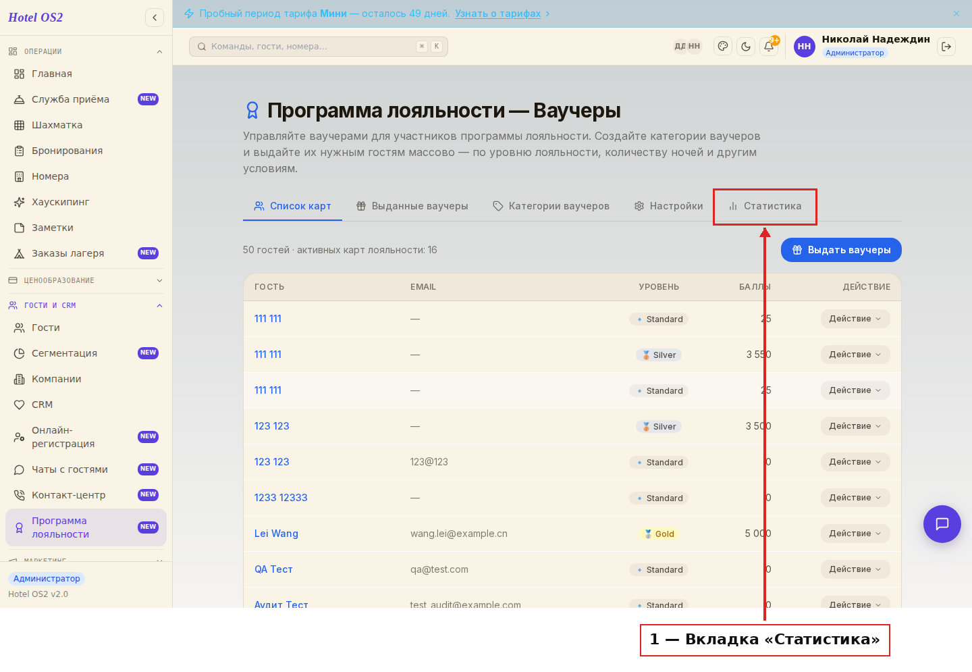
Task: Click ГОСТЬ column header
Action: coord(269,287)
